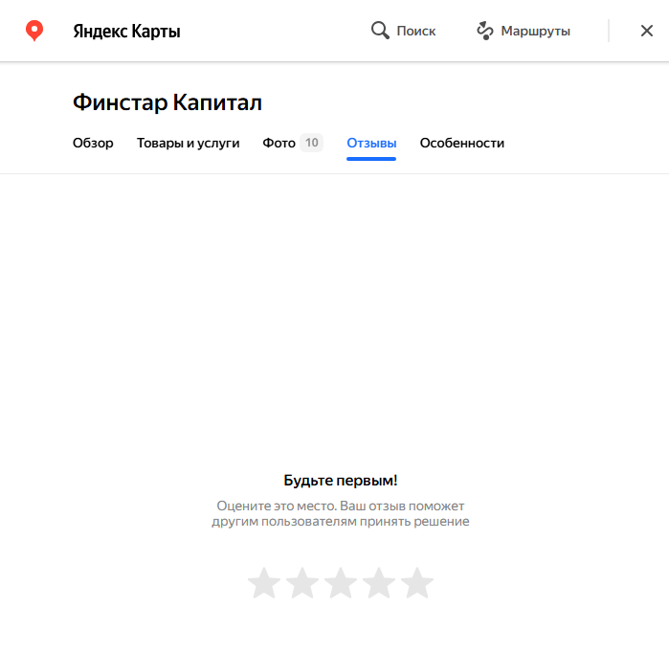
Task: Click the photo count badge 10
Action: click(x=311, y=143)
